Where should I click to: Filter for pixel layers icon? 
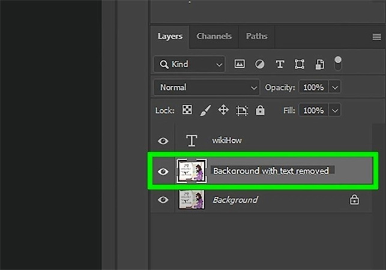pos(240,64)
